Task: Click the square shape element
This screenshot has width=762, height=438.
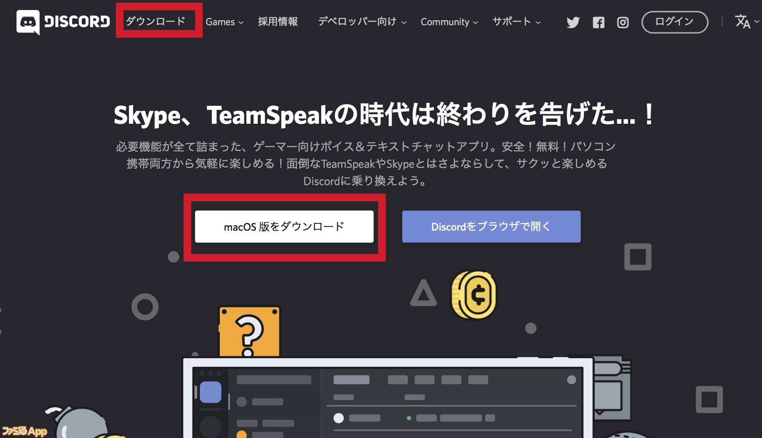Action: coord(638,257)
